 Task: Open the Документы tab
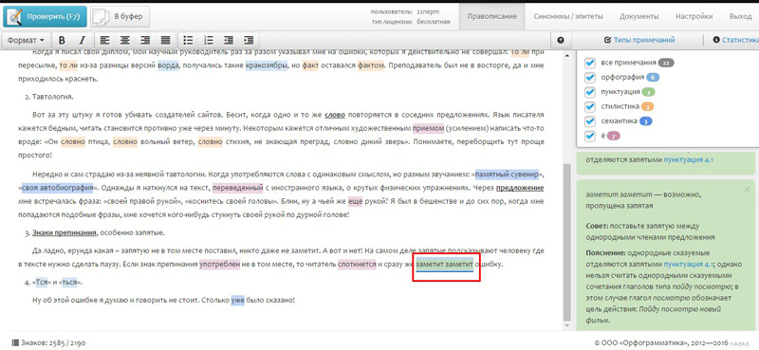[x=639, y=16]
